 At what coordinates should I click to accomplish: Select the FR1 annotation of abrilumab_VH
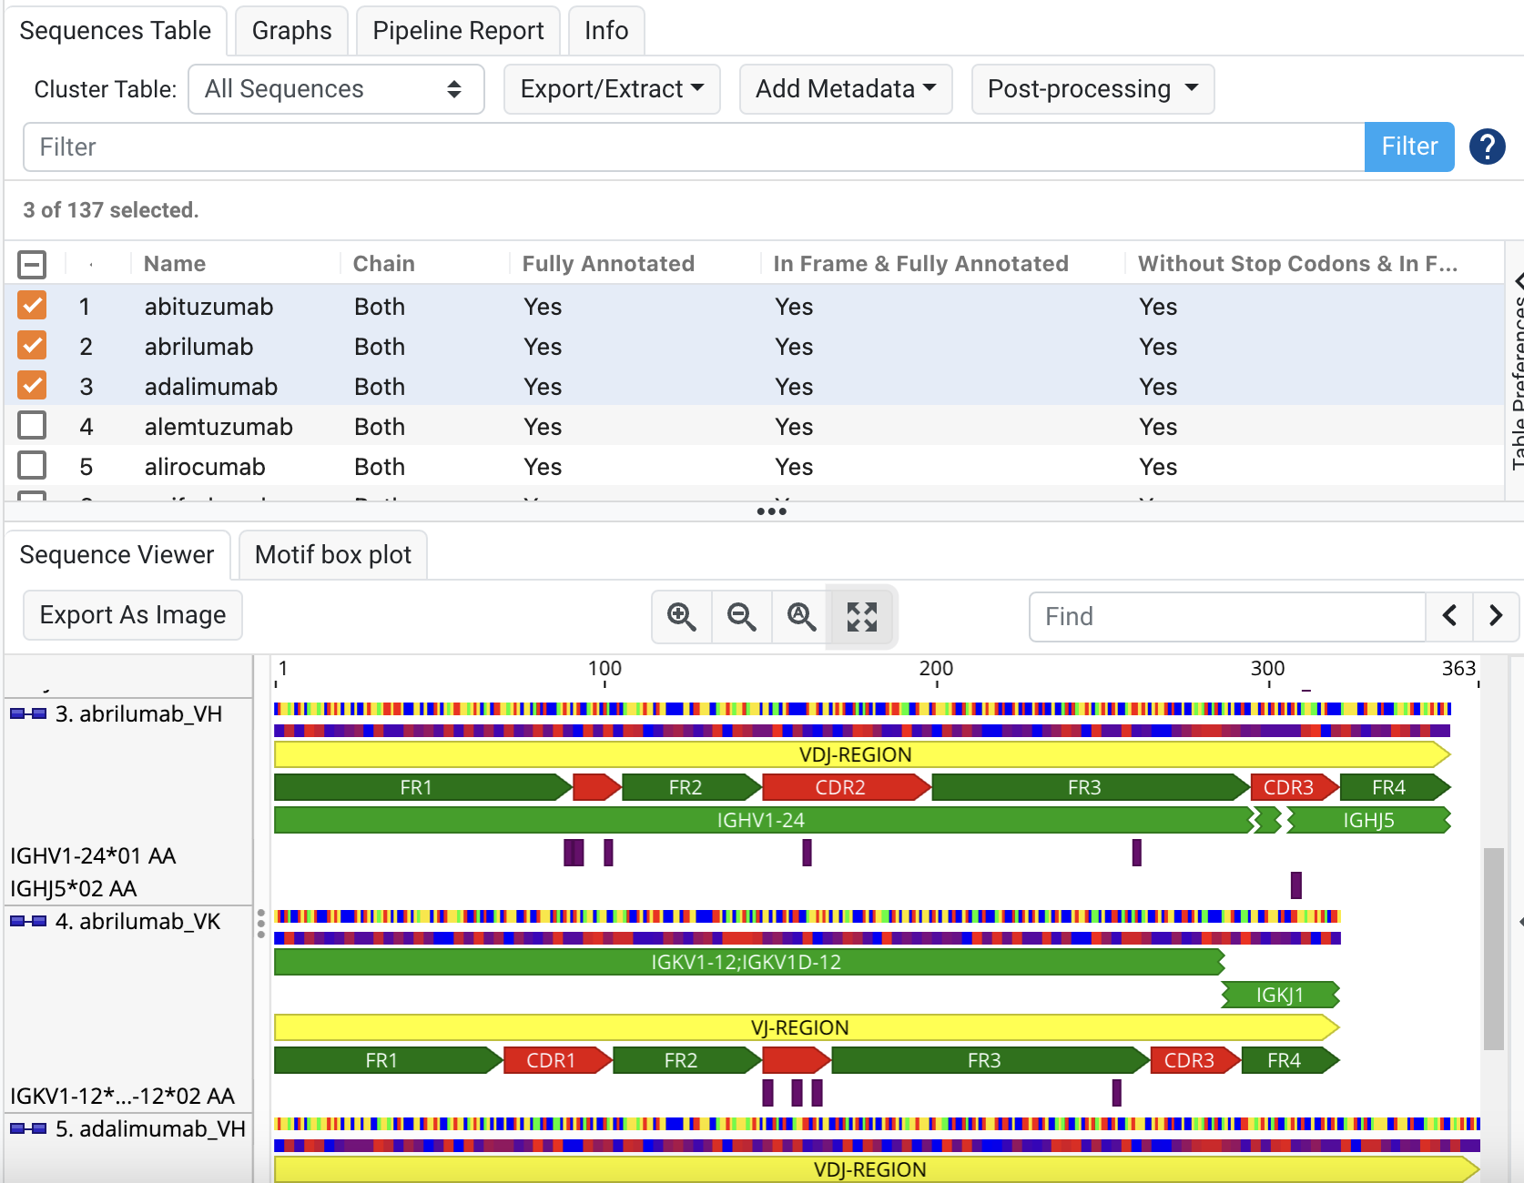422,787
